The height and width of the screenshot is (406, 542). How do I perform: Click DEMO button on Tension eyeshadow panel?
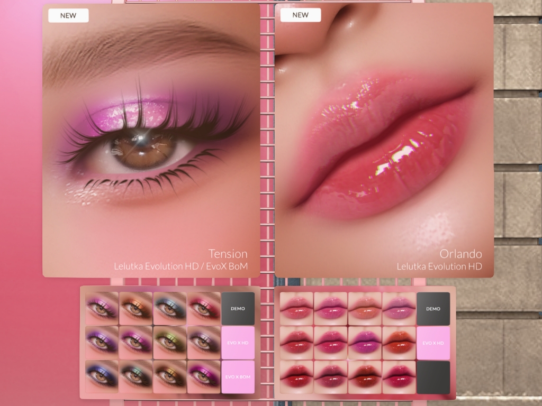coord(238,308)
